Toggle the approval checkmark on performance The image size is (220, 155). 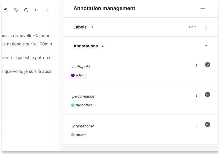click(x=207, y=94)
